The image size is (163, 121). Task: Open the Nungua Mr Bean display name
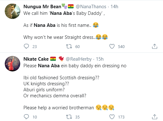[42, 7]
